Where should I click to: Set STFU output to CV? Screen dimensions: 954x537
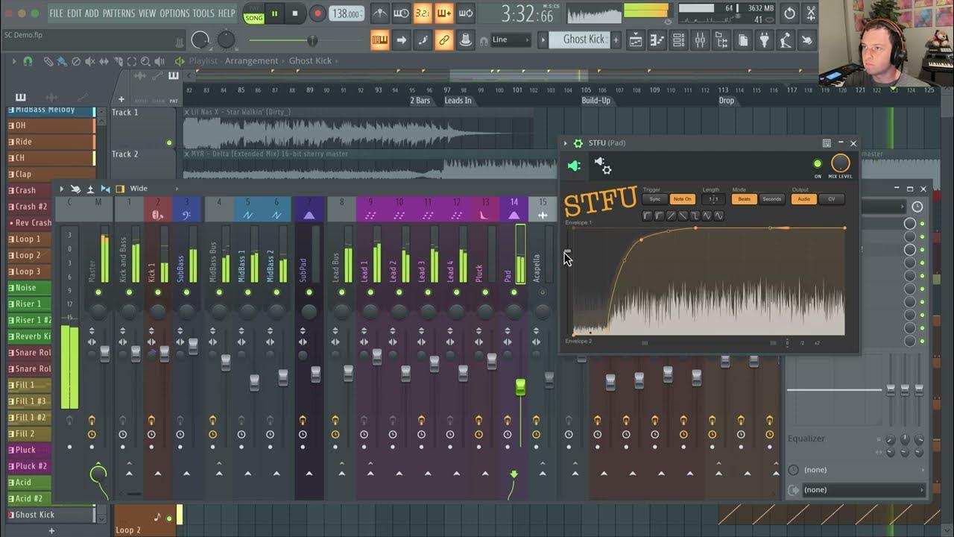(832, 199)
